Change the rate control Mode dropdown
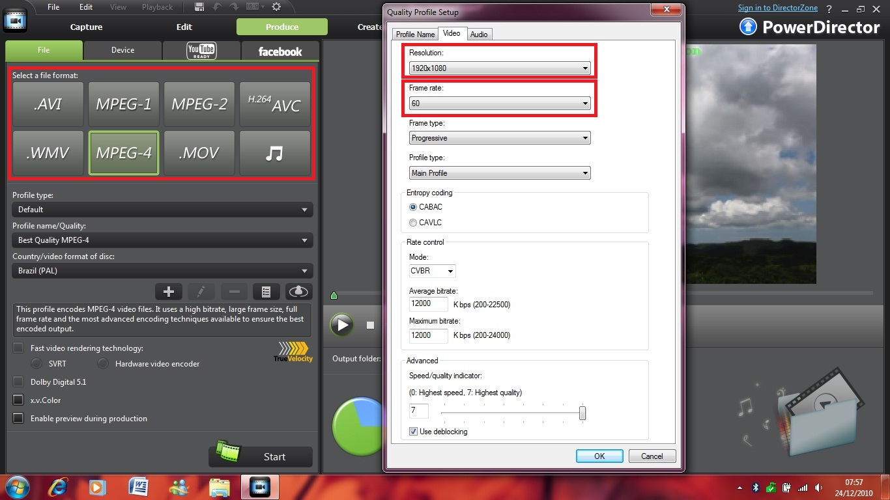 (x=432, y=271)
